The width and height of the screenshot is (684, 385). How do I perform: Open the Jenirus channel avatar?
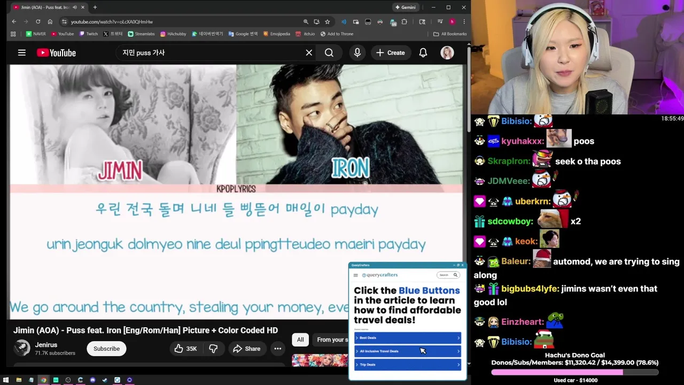click(x=22, y=348)
